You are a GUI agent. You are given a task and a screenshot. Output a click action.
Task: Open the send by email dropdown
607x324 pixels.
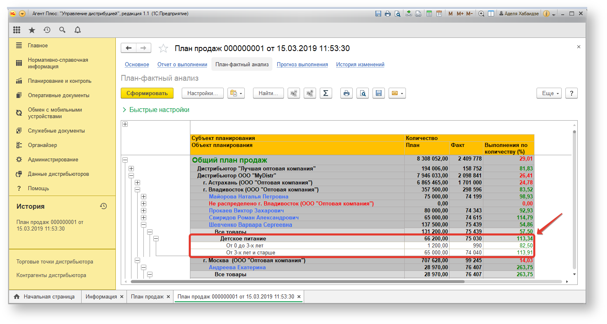[397, 93]
